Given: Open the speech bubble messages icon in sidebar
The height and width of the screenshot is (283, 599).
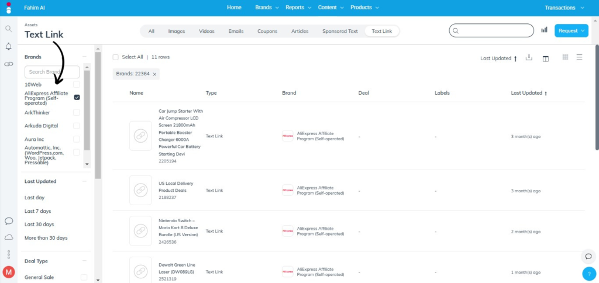Looking at the screenshot, I should 8,221.
